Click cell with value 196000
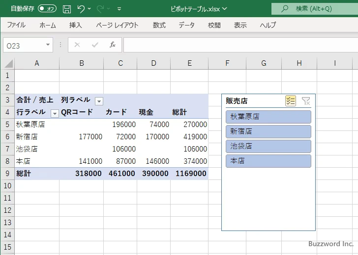This screenshot has width=358, height=255. pyautogui.click(x=120, y=125)
